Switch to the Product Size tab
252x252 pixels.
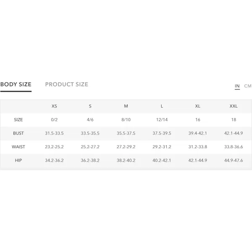66,84
